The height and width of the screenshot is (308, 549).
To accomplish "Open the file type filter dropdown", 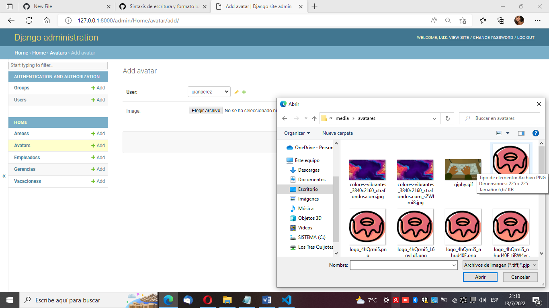I will click(x=500, y=265).
